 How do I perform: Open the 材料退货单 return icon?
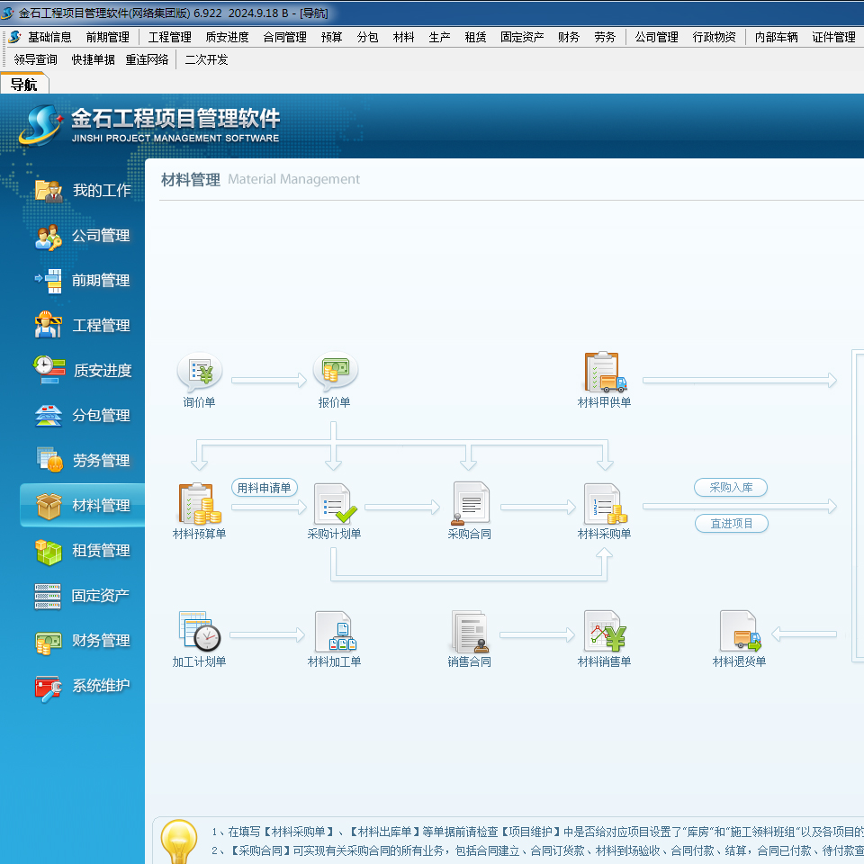(739, 632)
